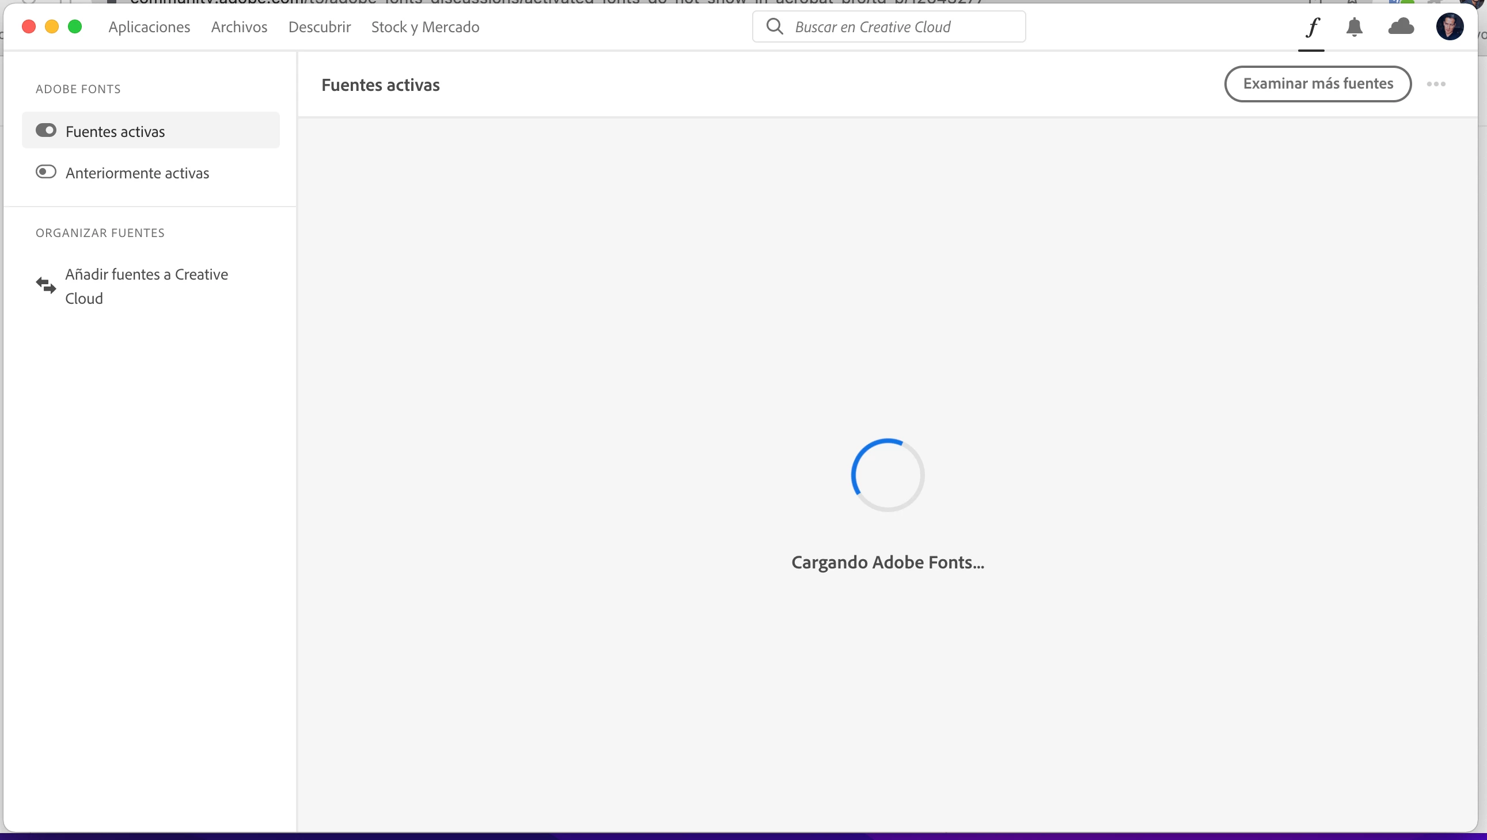The image size is (1487, 840).
Task: Switch to the Archivos tab
Action: coord(239,27)
